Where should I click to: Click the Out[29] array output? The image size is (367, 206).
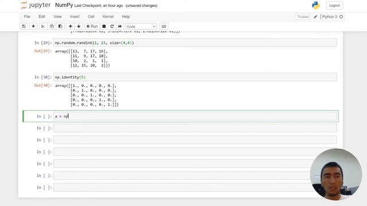coord(83,58)
